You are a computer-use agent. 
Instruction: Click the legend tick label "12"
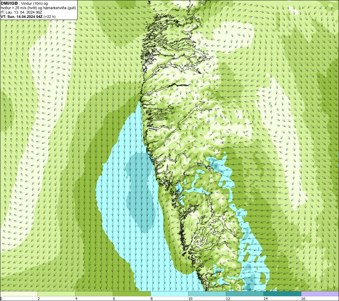[x=228, y=299]
